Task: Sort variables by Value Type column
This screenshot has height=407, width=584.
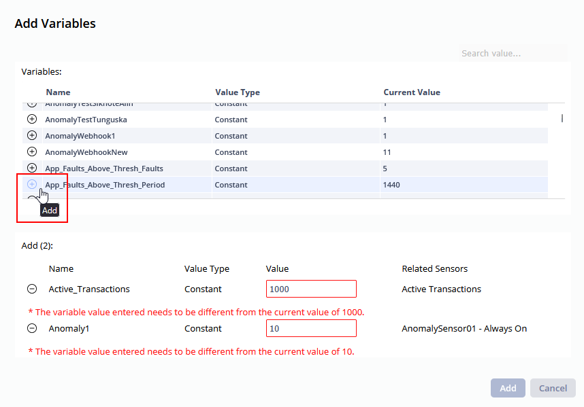Action: 238,92
